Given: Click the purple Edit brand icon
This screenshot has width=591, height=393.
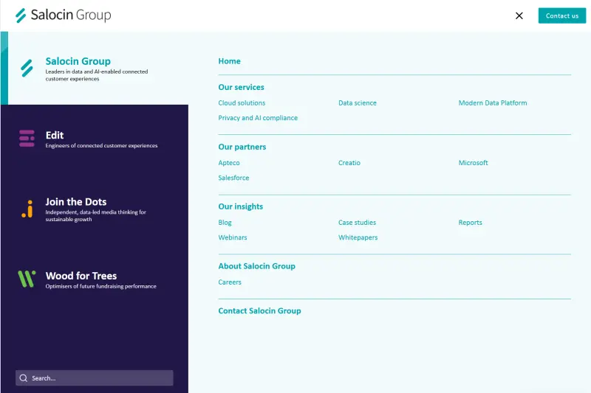Looking at the screenshot, I should tap(27, 139).
